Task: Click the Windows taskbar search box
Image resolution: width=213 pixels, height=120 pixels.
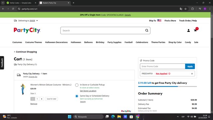Action: click(x=88, y=117)
